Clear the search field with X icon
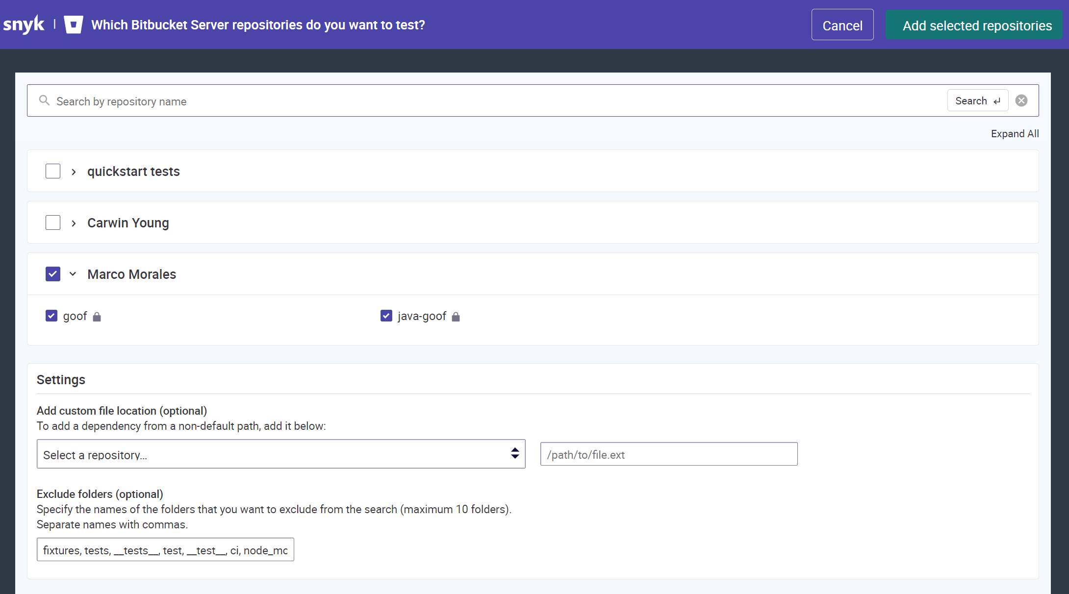Viewport: 1069px width, 594px height. click(1021, 100)
